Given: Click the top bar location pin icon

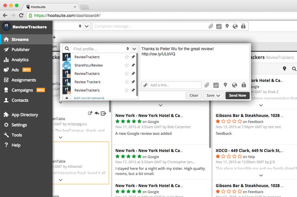Looking at the screenshot, I should tap(227, 26).
